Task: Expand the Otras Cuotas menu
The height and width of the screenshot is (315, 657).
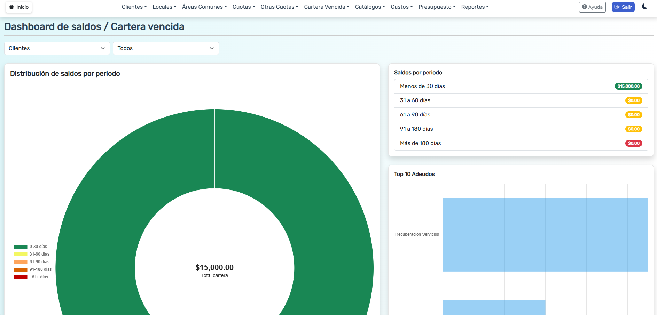Action: coord(279,7)
